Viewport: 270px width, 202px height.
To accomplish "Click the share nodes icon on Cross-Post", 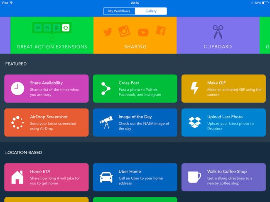I will pyautogui.click(x=106, y=89).
